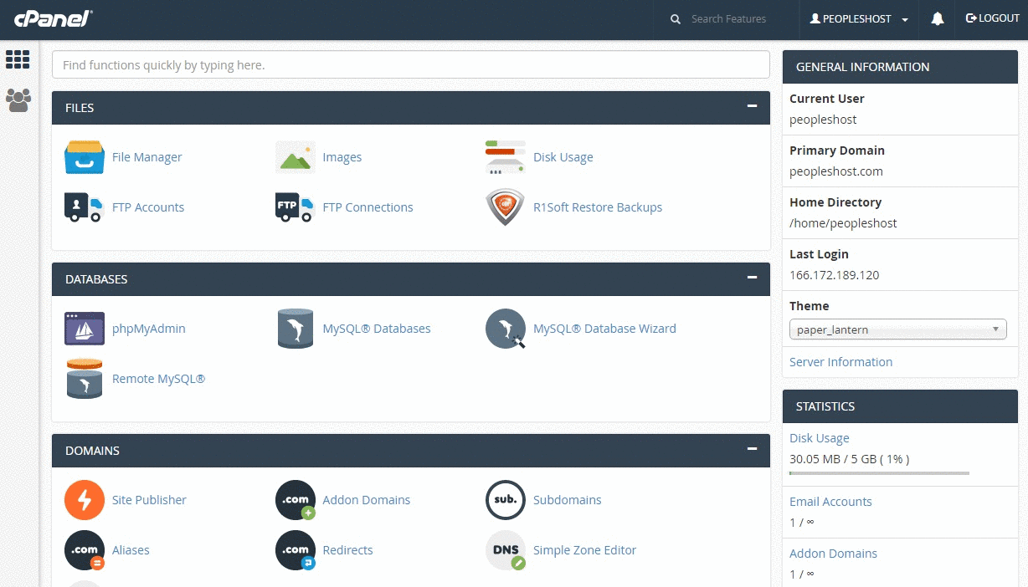1028x587 pixels.
Task: Click the search magnifier icon
Action: [x=676, y=19]
